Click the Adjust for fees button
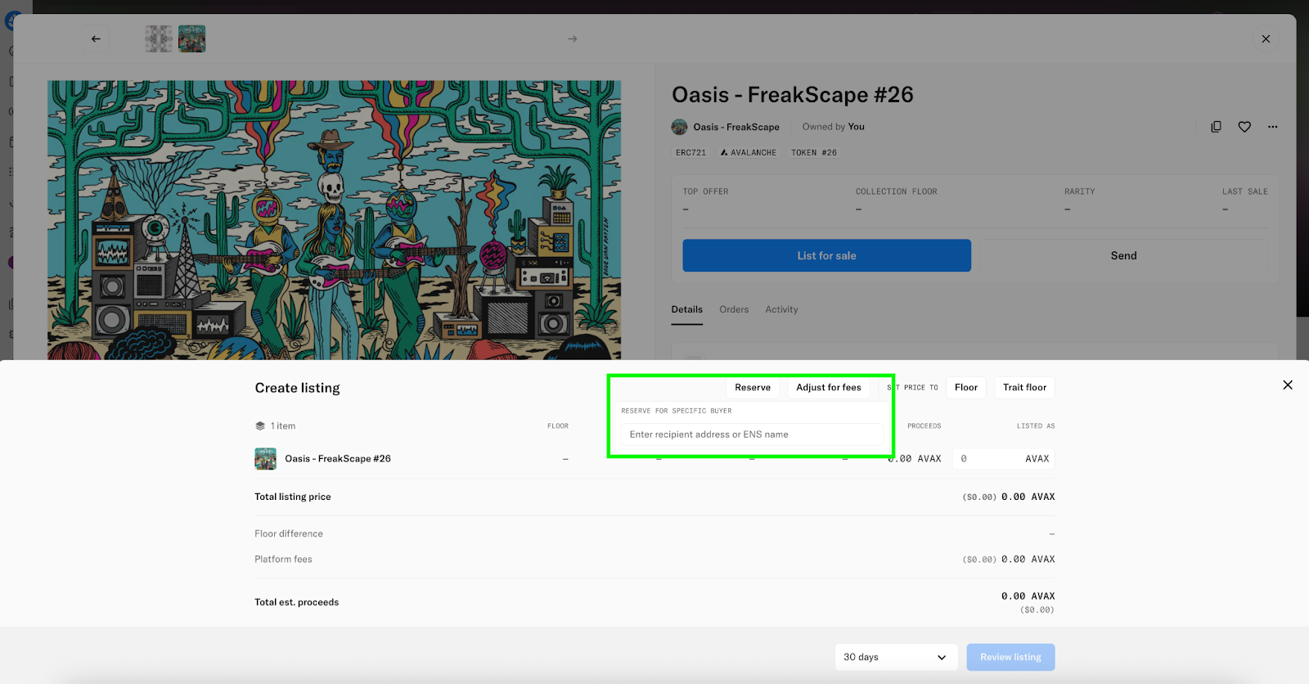This screenshot has height=684, width=1309. [829, 388]
